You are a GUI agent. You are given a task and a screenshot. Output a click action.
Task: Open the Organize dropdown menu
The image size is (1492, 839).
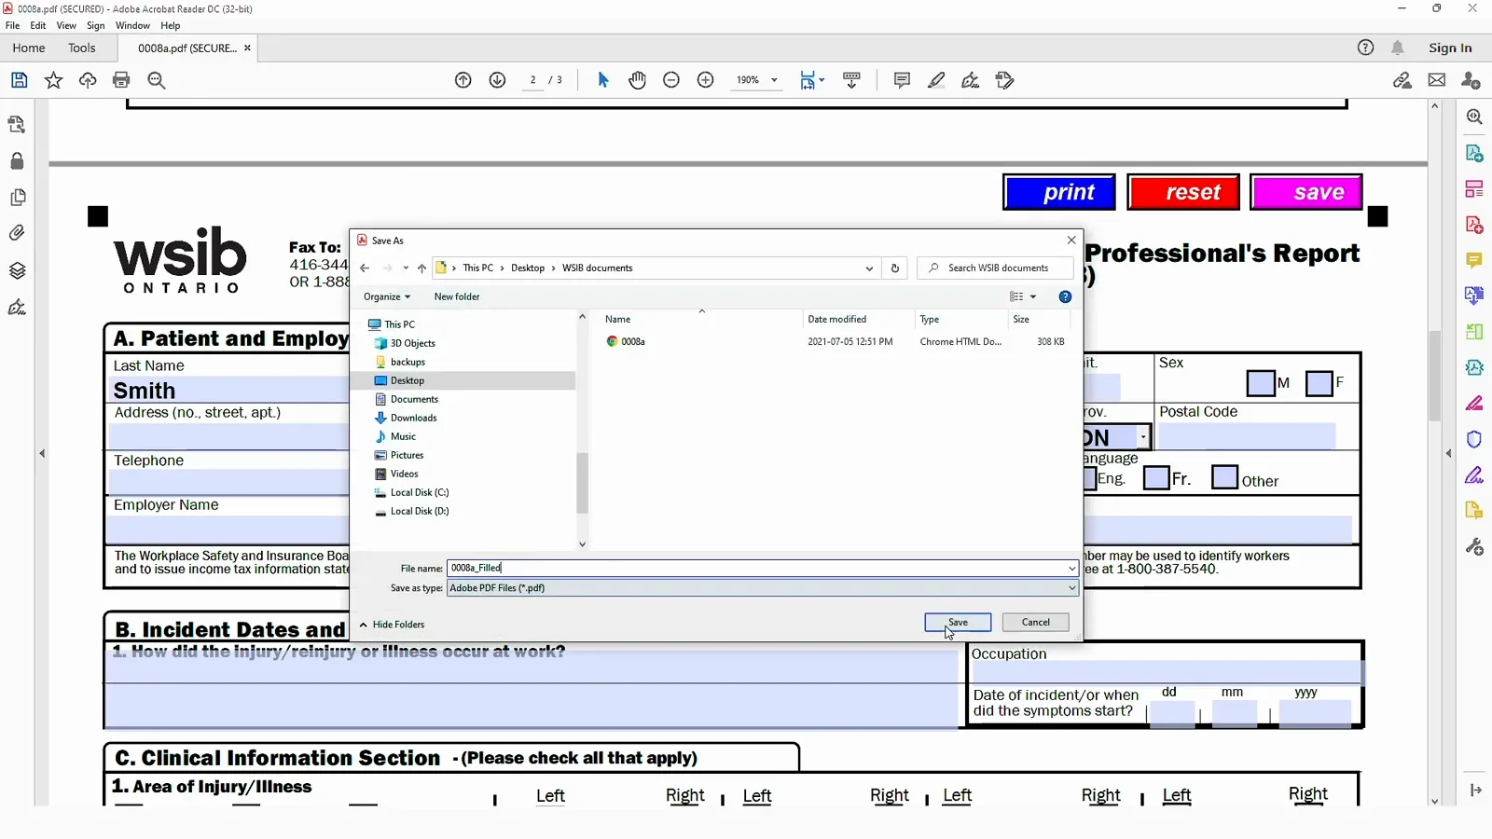[387, 297]
